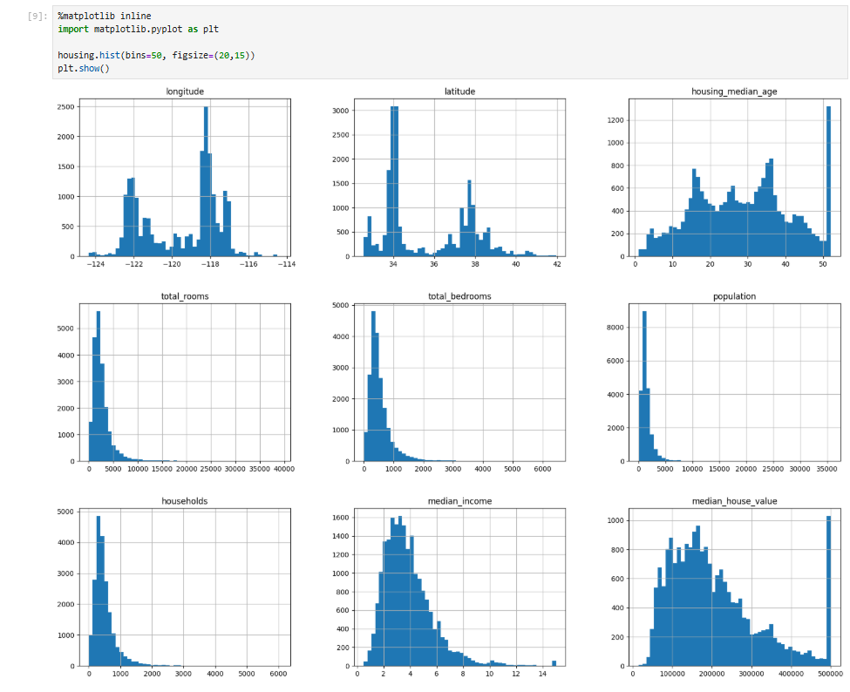Click the housing_median_age histogram plot
The height and width of the screenshot is (692, 850).
[x=735, y=178]
